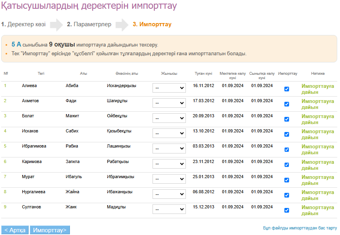Toggle import checkbox for Искаков Сабих
The height and width of the screenshot is (235, 340).
287,134
